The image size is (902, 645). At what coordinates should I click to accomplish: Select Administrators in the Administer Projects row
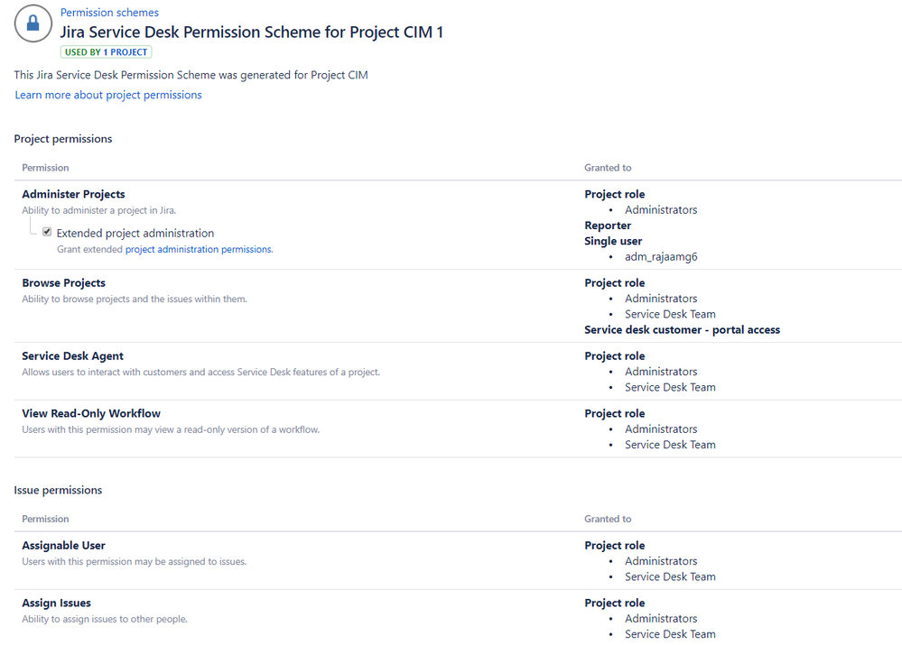[661, 210]
